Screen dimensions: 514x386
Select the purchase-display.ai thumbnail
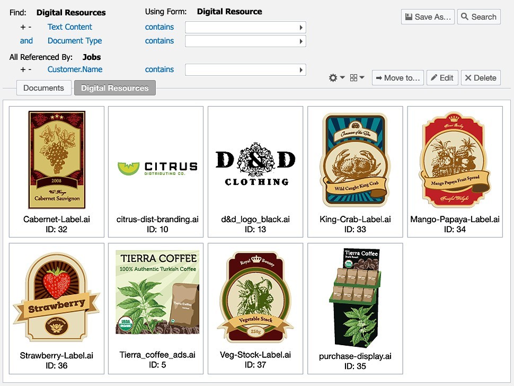355,297
